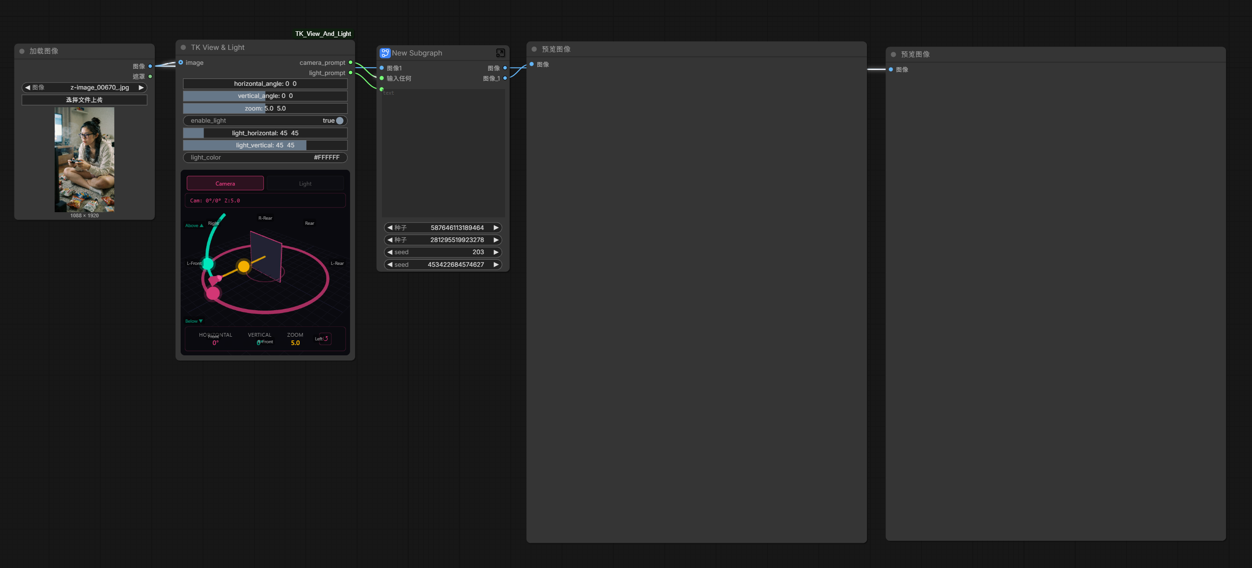Click the R-Rear direction label

click(x=265, y=218)
